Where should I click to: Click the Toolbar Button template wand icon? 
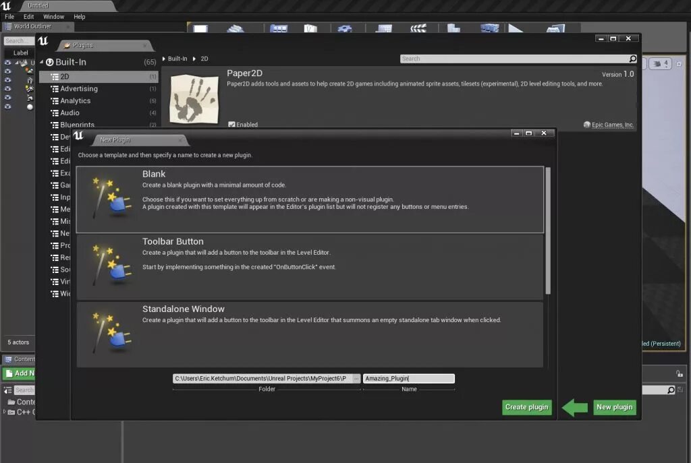pyautogui.click(x=111, y=266)
